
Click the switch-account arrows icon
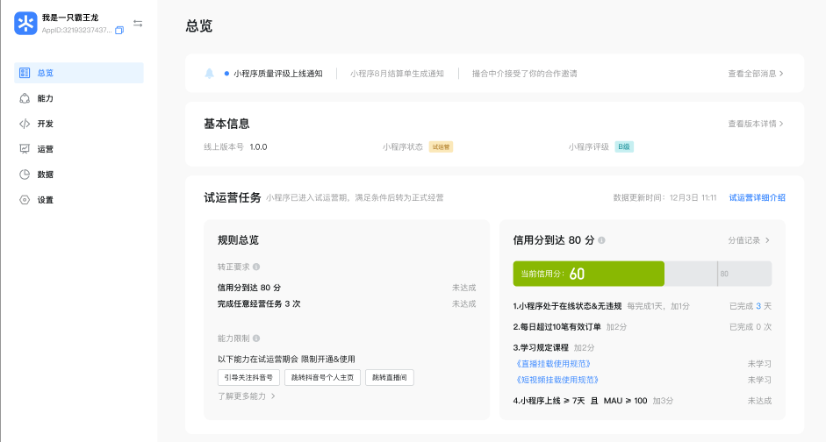tap(138, 24)
